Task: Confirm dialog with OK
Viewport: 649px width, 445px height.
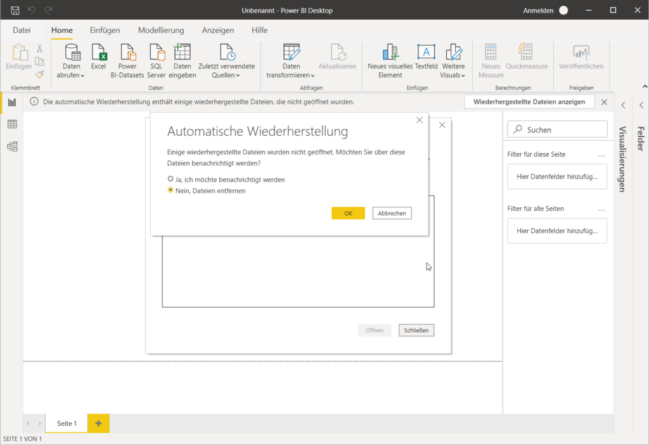Action: coord(348,213)
